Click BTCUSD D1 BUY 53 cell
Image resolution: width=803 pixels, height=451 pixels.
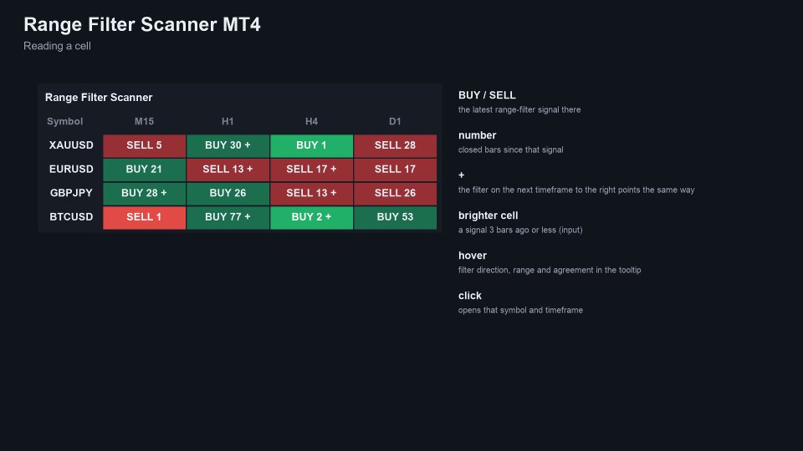pyautogui.click(x=395, y=218)
